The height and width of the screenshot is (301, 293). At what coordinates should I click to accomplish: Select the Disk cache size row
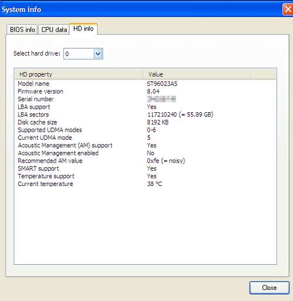145,122
